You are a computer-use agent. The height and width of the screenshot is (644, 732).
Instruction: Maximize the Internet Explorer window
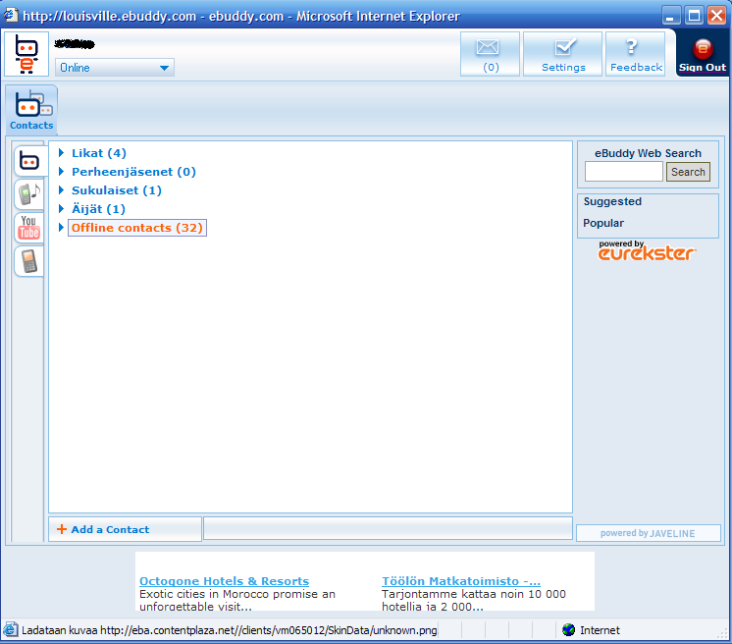[694, 16]
